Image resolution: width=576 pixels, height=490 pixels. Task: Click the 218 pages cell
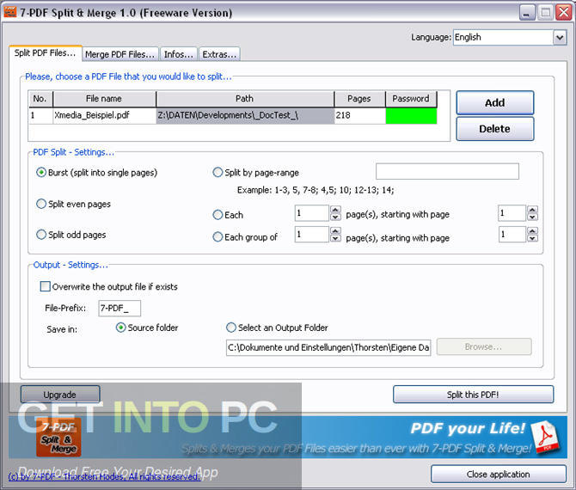coord(360,116)
